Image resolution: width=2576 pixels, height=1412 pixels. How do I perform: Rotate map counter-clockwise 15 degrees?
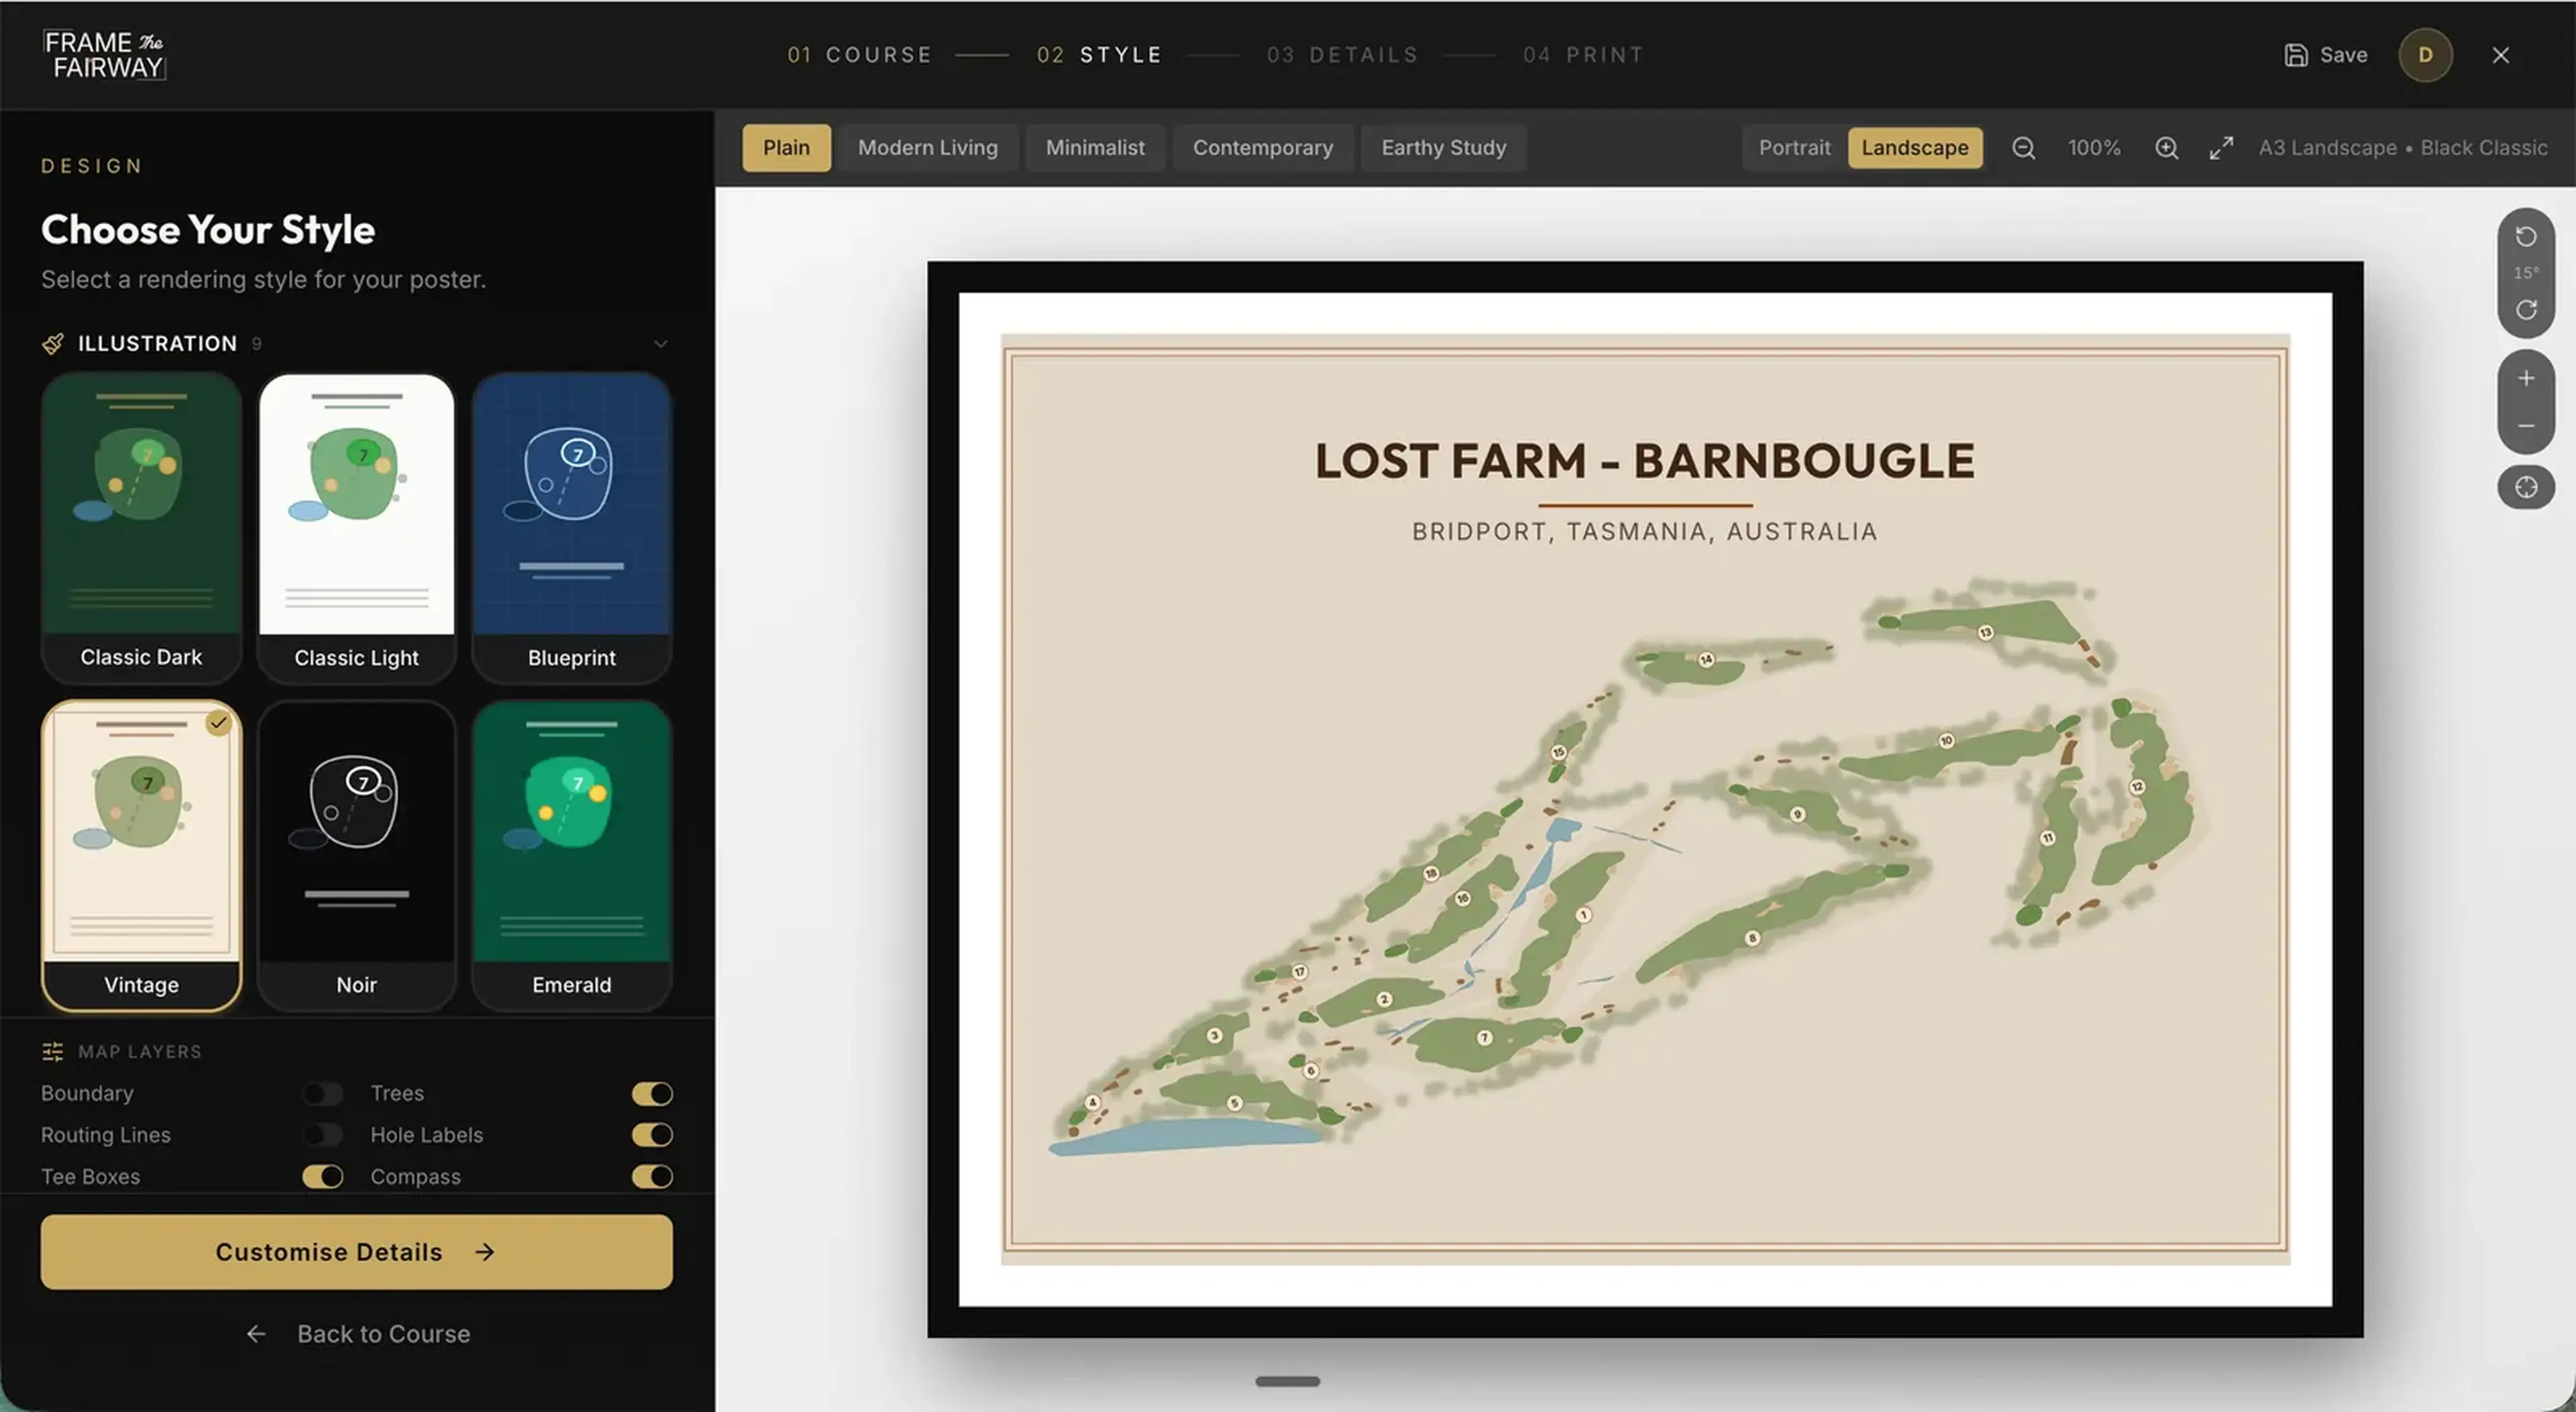coord(2526,236)
